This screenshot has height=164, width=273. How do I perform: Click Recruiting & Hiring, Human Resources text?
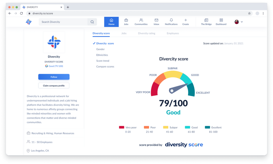(53, 133)
